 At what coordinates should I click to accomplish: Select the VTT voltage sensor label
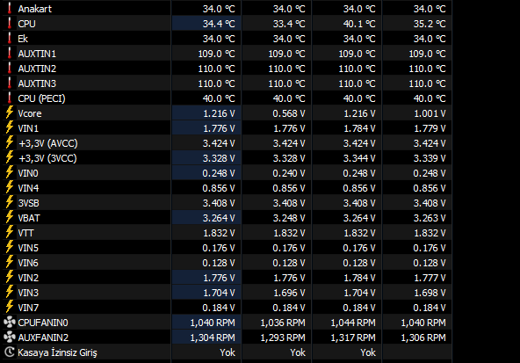point(25,233)
